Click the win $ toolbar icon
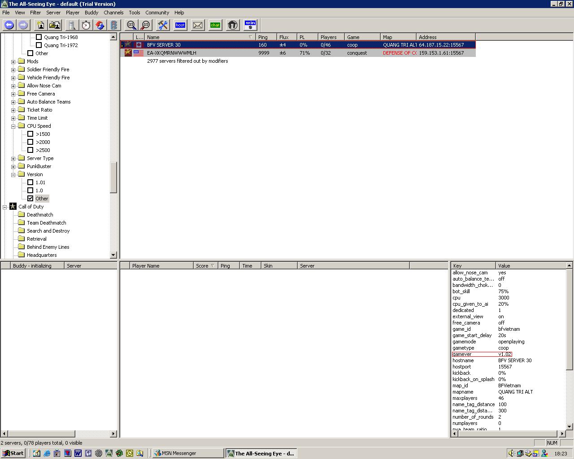 click(250, 25)
